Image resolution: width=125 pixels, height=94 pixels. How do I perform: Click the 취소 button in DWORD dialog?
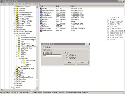[x=82, y=63]
